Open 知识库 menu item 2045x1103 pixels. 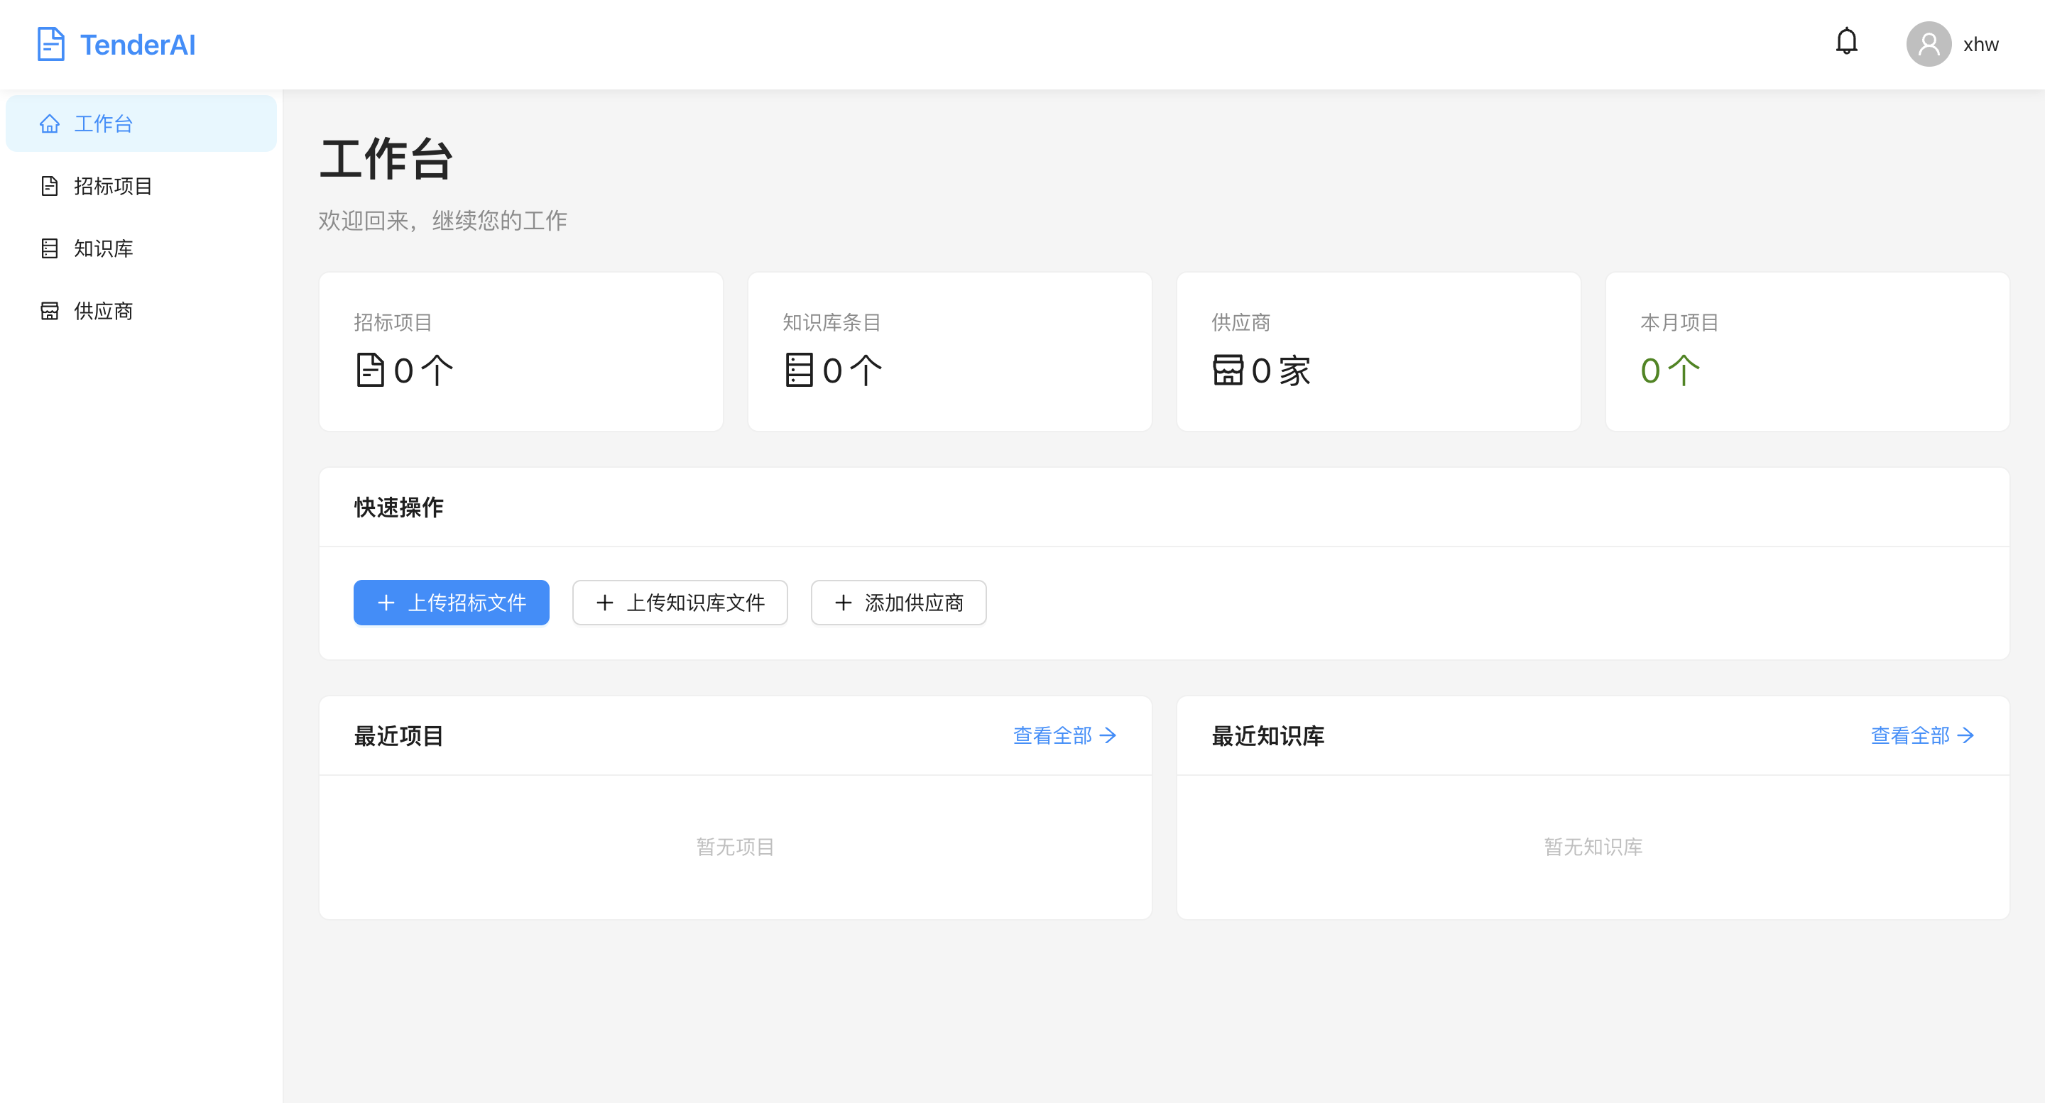[103, 248]
